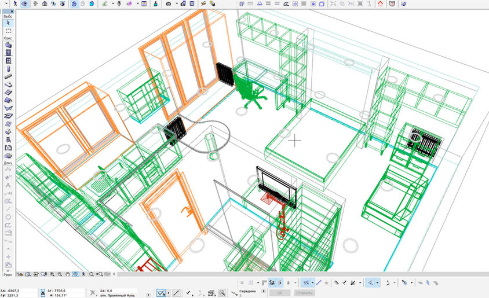
Task: Click the open book icon in top toolbar
Action: pyautogui.click(x=392, y=3)
